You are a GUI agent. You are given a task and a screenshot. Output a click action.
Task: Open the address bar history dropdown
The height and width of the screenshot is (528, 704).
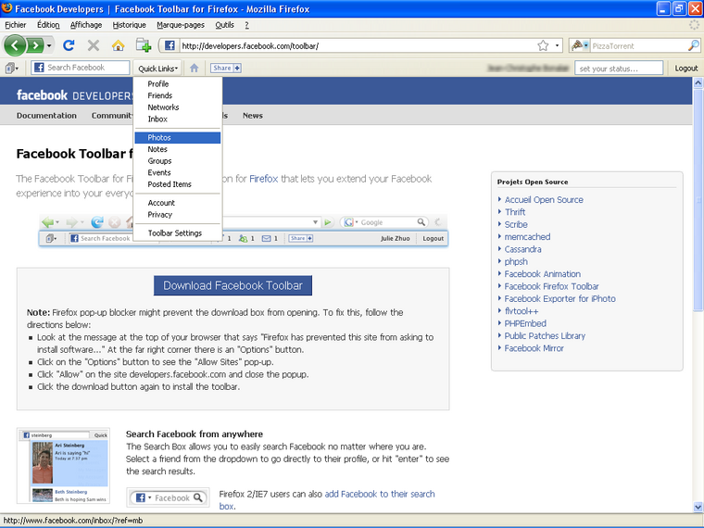click(x=557, y=45)
